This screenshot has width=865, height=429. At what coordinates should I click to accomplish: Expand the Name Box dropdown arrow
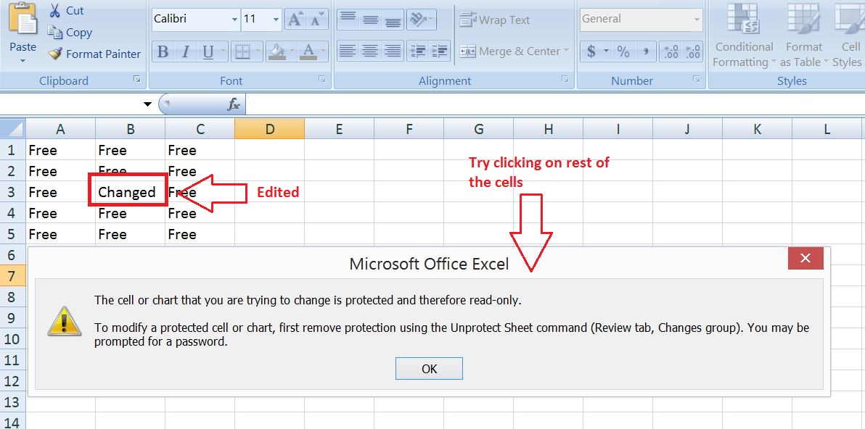click(x=147, y=104)
